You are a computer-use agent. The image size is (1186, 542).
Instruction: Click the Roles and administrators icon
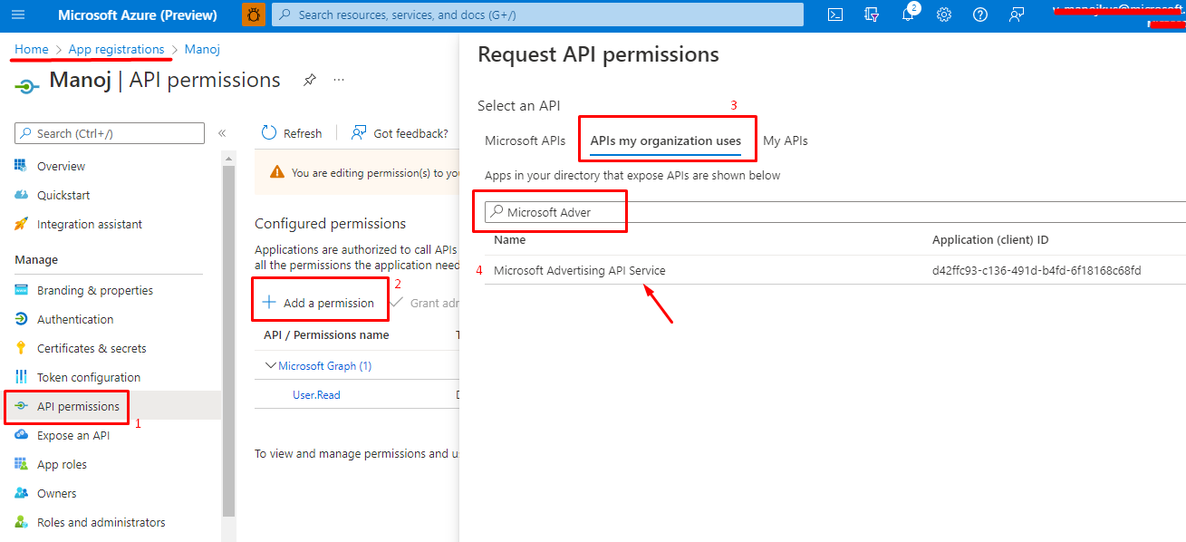[x=22, y=522]
